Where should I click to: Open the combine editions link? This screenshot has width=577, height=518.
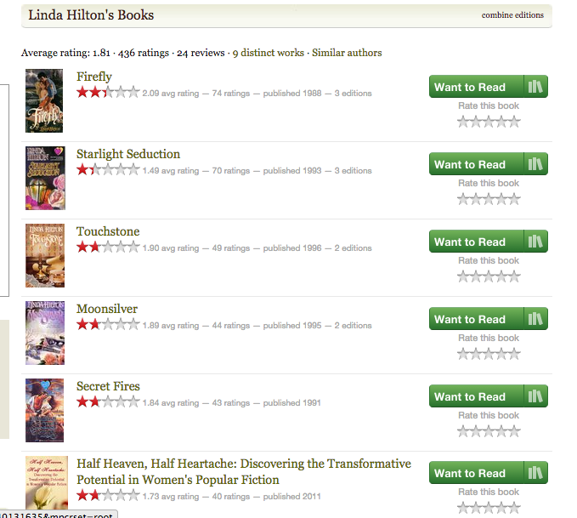click(512, 15)
